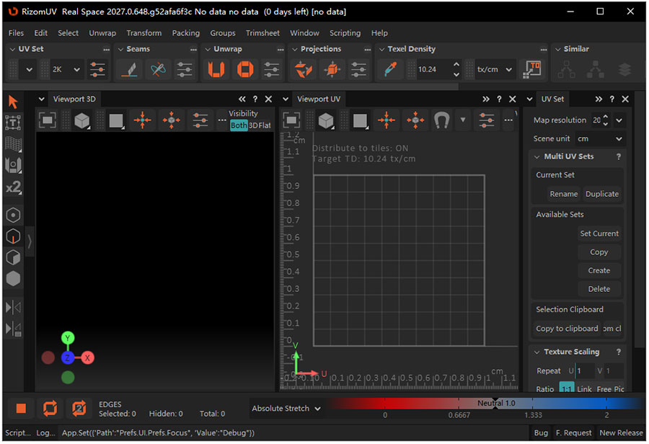Image resolution: width=649 pixels, height=444 pixels.
Task: Click the Optimize icon in Unwrap panel
Action: 245,69
